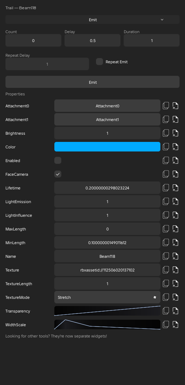Open the TextureMode Stretch dropdown
The width and height of the screenshot is (185, 385).
107,297
